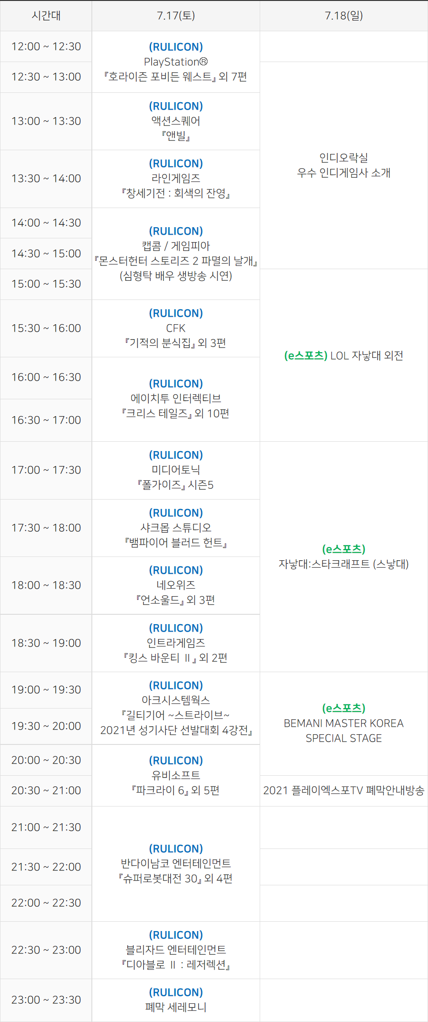Viewport: 428px width, 1022px height.
Task: Click the 캡콤 / 게임피아 몬스터헌터 스토리즈 2 entry
Action: (x=176, y=253)
